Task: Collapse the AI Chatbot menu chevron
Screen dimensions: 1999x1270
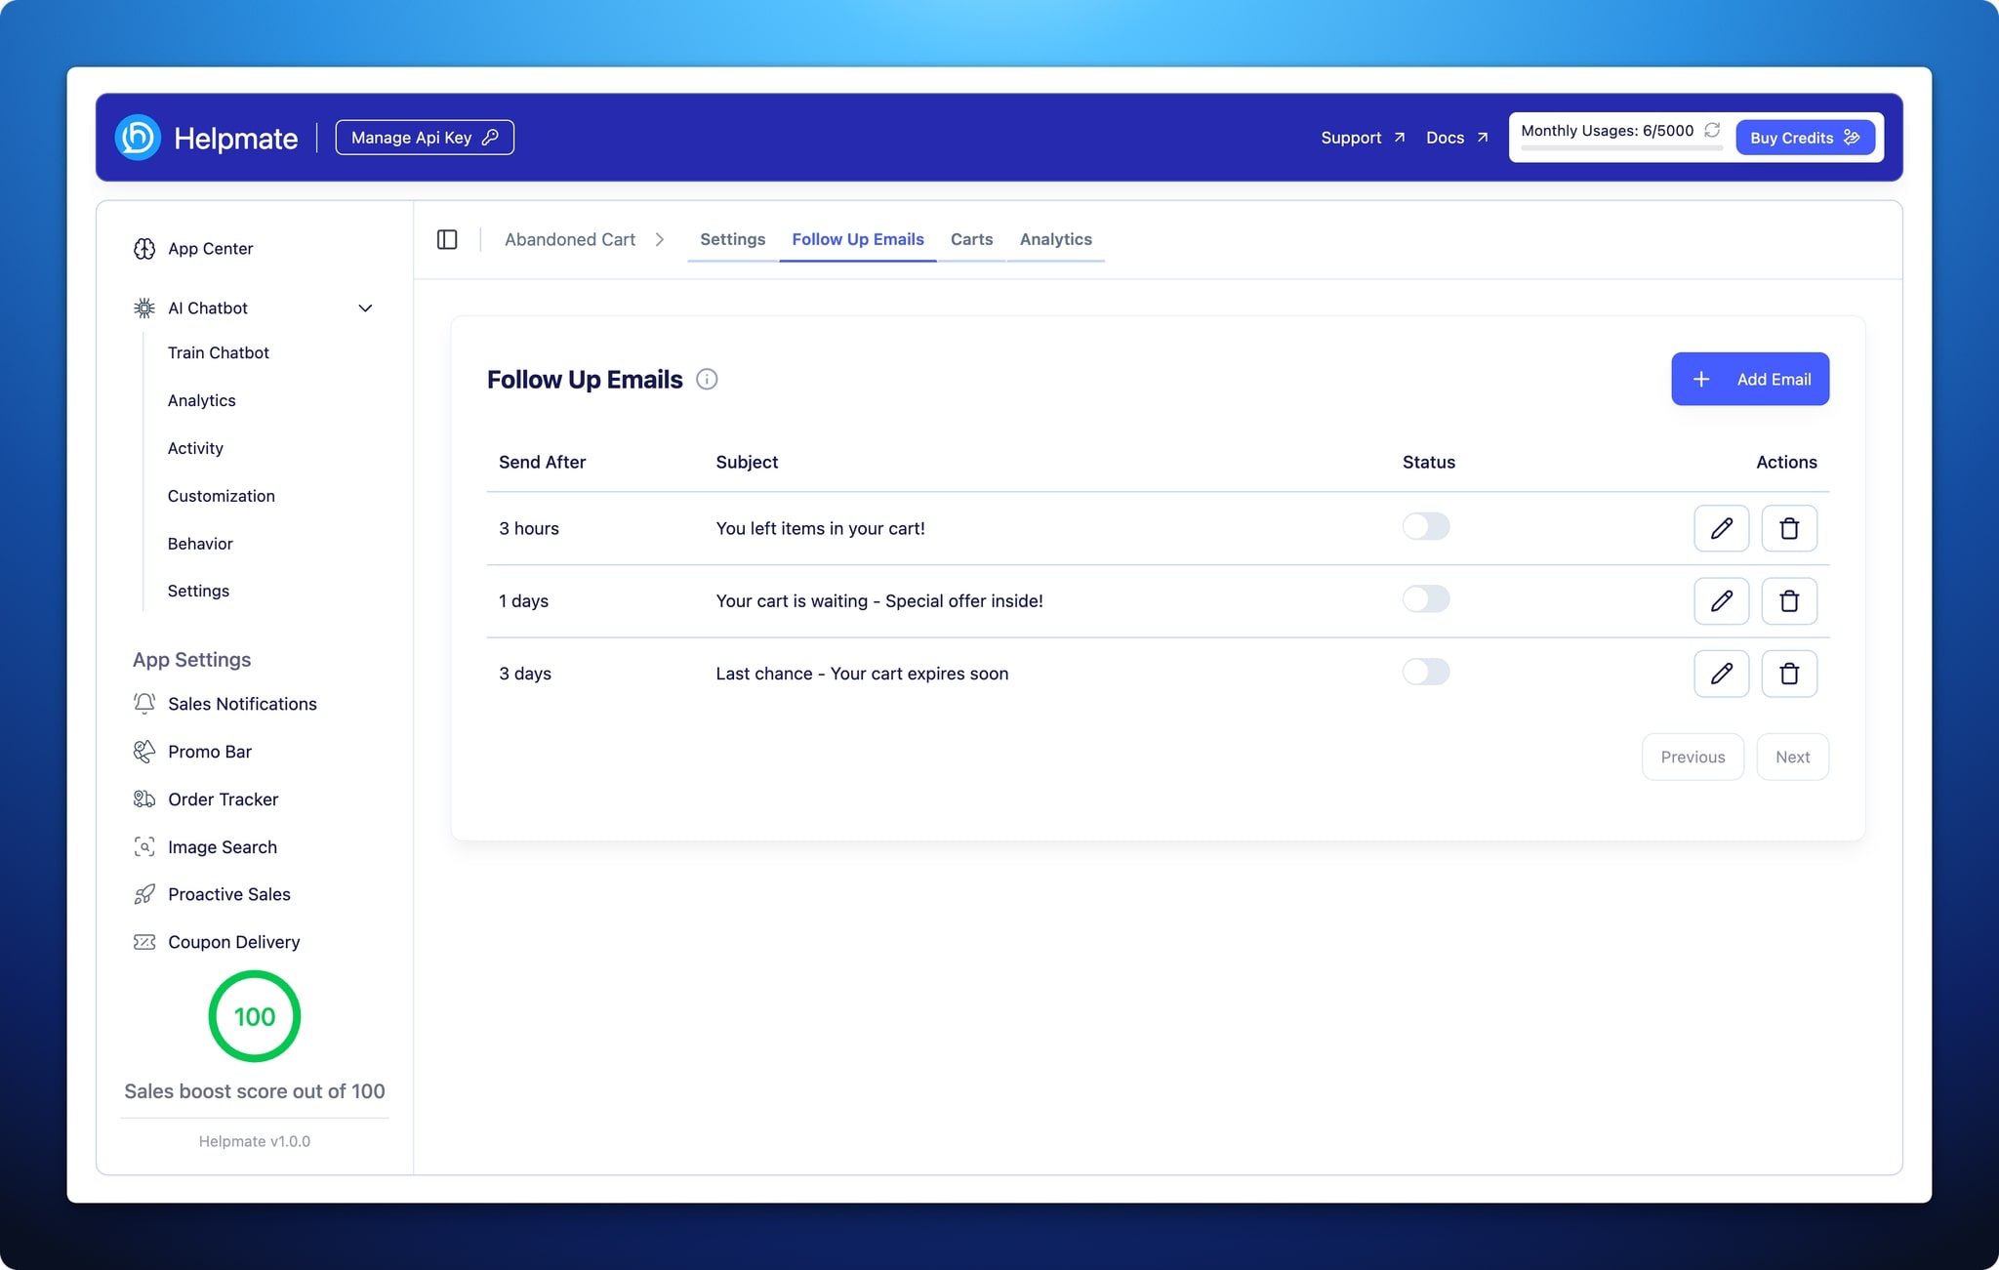Action: click(365, 308)
